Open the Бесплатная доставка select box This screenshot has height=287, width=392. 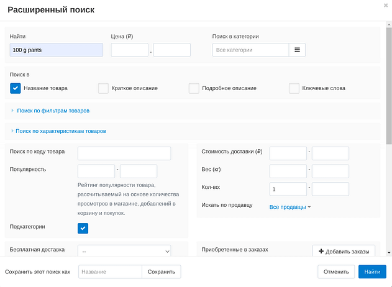point(124,251)
